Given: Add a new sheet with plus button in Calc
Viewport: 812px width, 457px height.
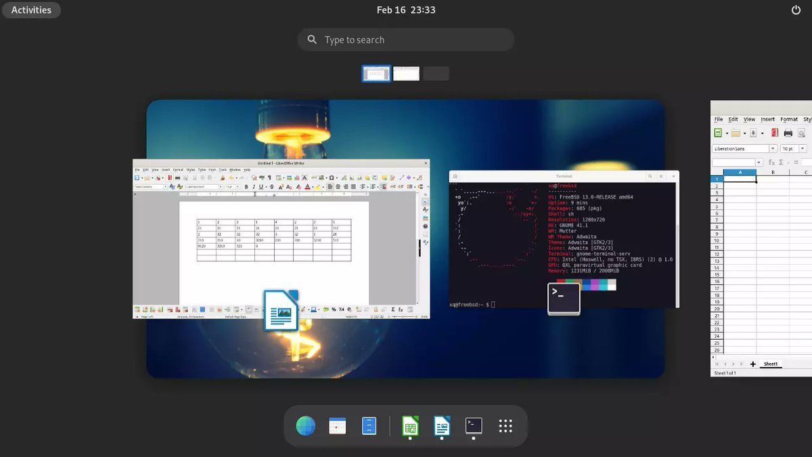Looking at the screenshot, I should 752,364.
